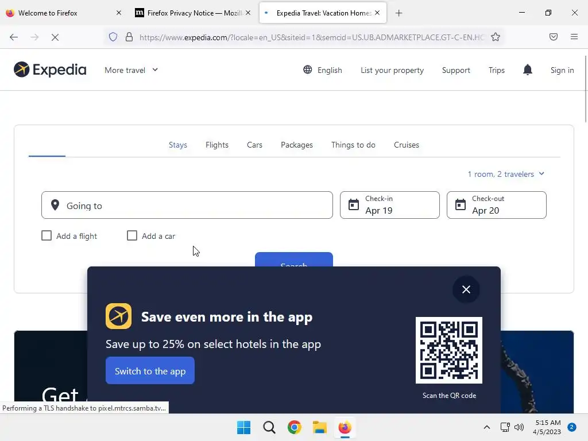Click the Check-in calendar icon
The height and width of the screenshot is (441, 588).
(353, 205)
